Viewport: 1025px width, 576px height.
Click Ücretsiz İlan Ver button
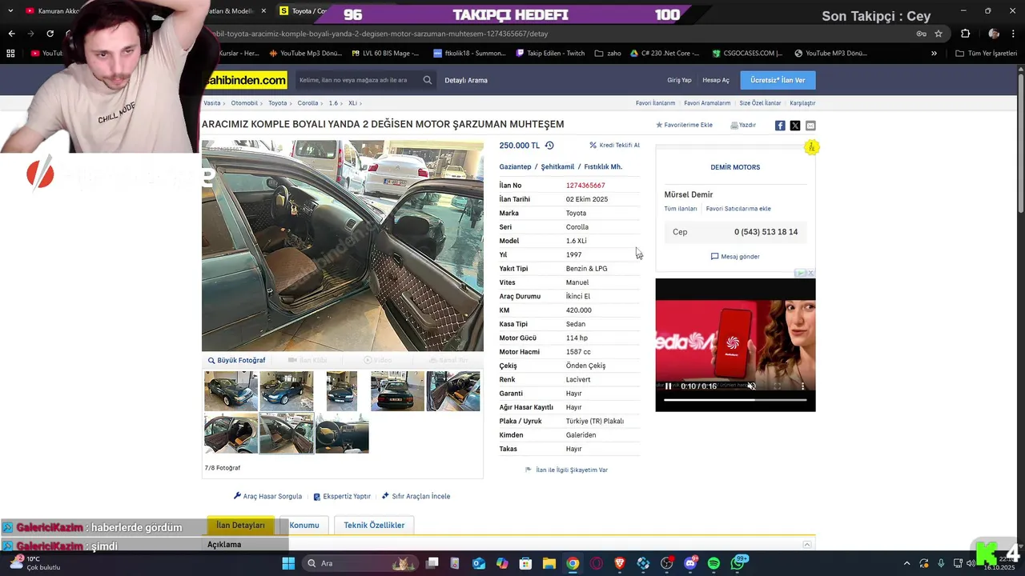click(x=778, y=80)
